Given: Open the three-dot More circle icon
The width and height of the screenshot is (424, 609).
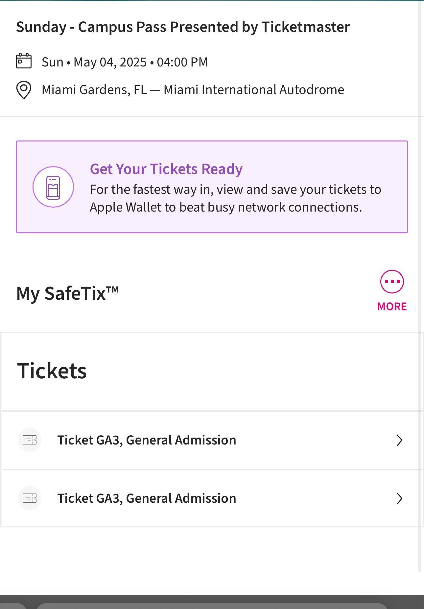Looking at the screenshot, I should click(392, 282).
